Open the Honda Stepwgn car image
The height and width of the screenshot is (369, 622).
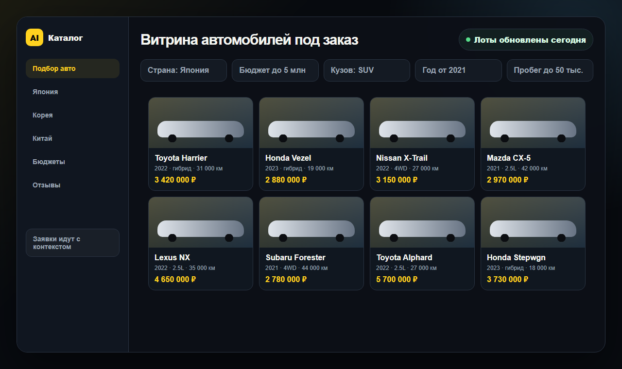click(533, 222)
